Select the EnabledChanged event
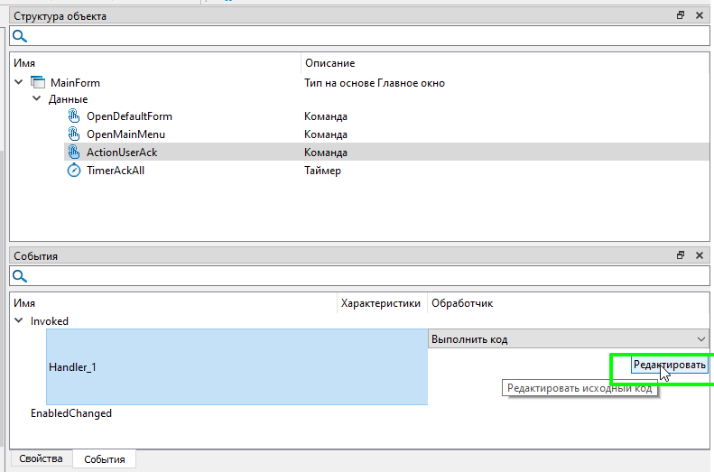This screenshot has width=714, height=472. (x=71, y=413)
